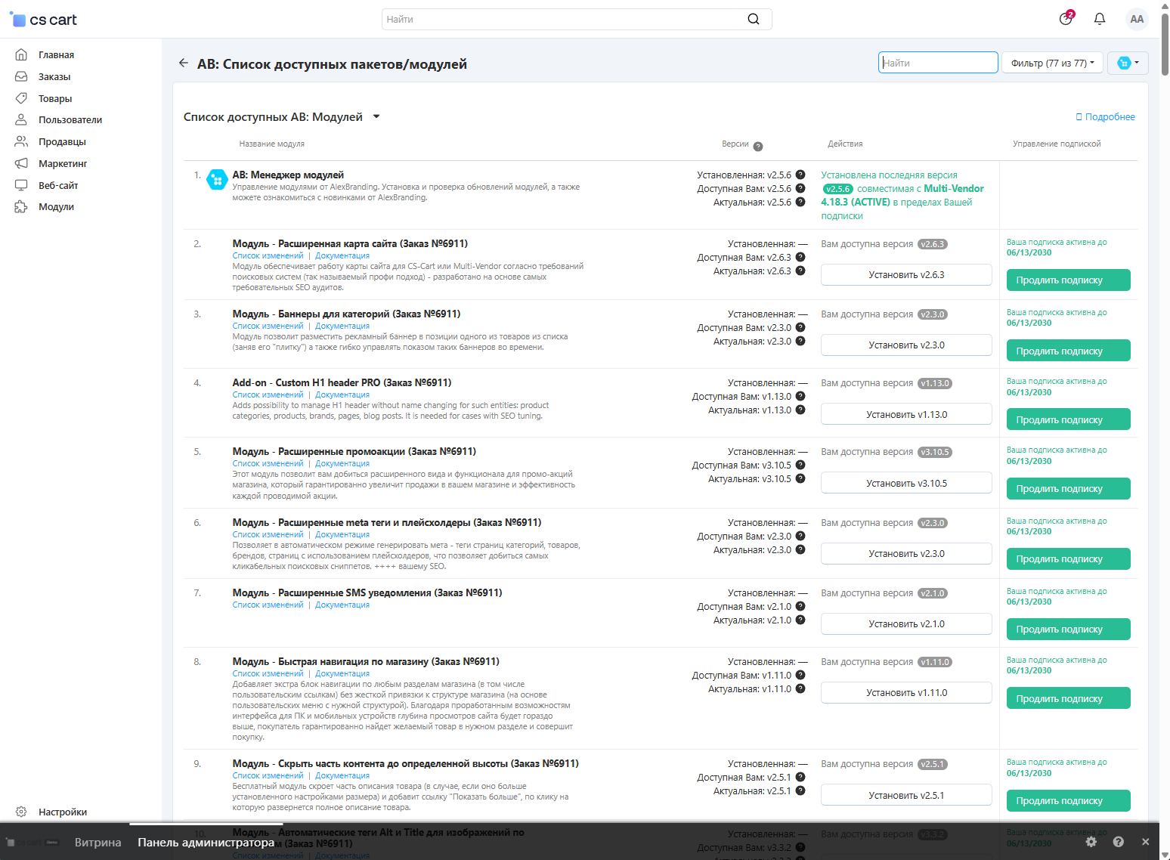1170x860 pixels.
Task: Click the bottom panel question mark icon
Action: pos(1119,841)
